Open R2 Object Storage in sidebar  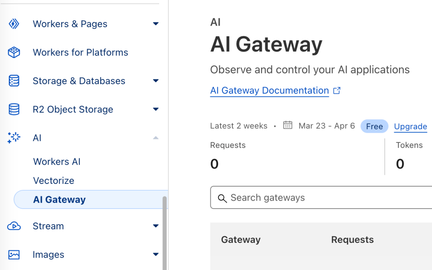click(73, 109)
